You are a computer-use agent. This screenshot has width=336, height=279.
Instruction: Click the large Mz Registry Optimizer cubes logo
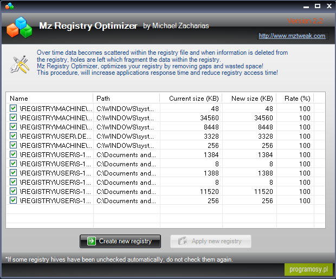click(20, 28)
